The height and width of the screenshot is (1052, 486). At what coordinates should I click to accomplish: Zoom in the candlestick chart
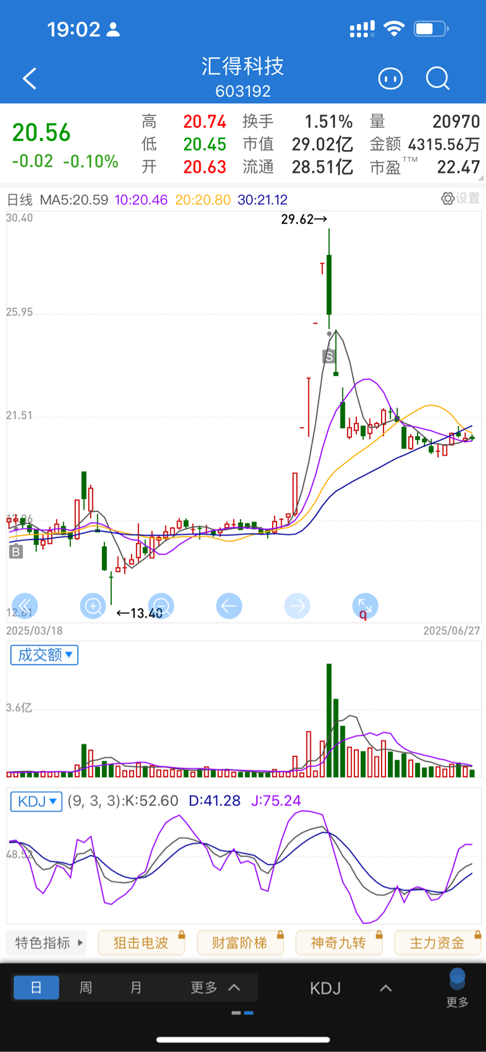point(93,606)
